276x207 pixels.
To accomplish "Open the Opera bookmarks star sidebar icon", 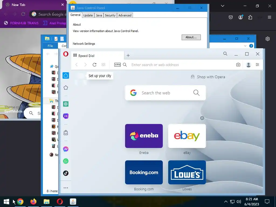I will pyautogui.click(x=66, y=88).
